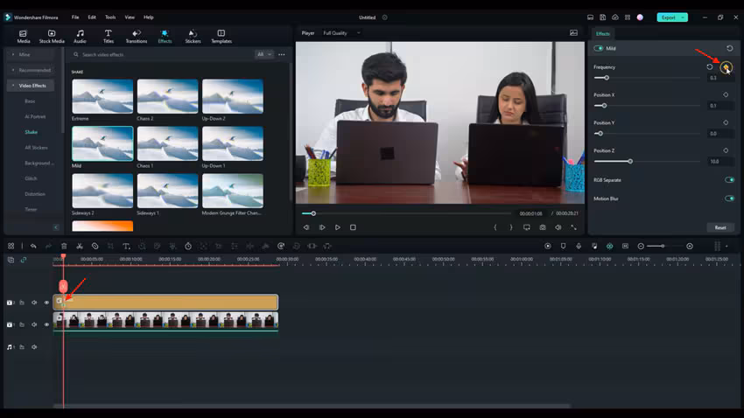Click the undo arrow in timeline toolbar
Screen dimensions: 744x418
coord(33,247)
